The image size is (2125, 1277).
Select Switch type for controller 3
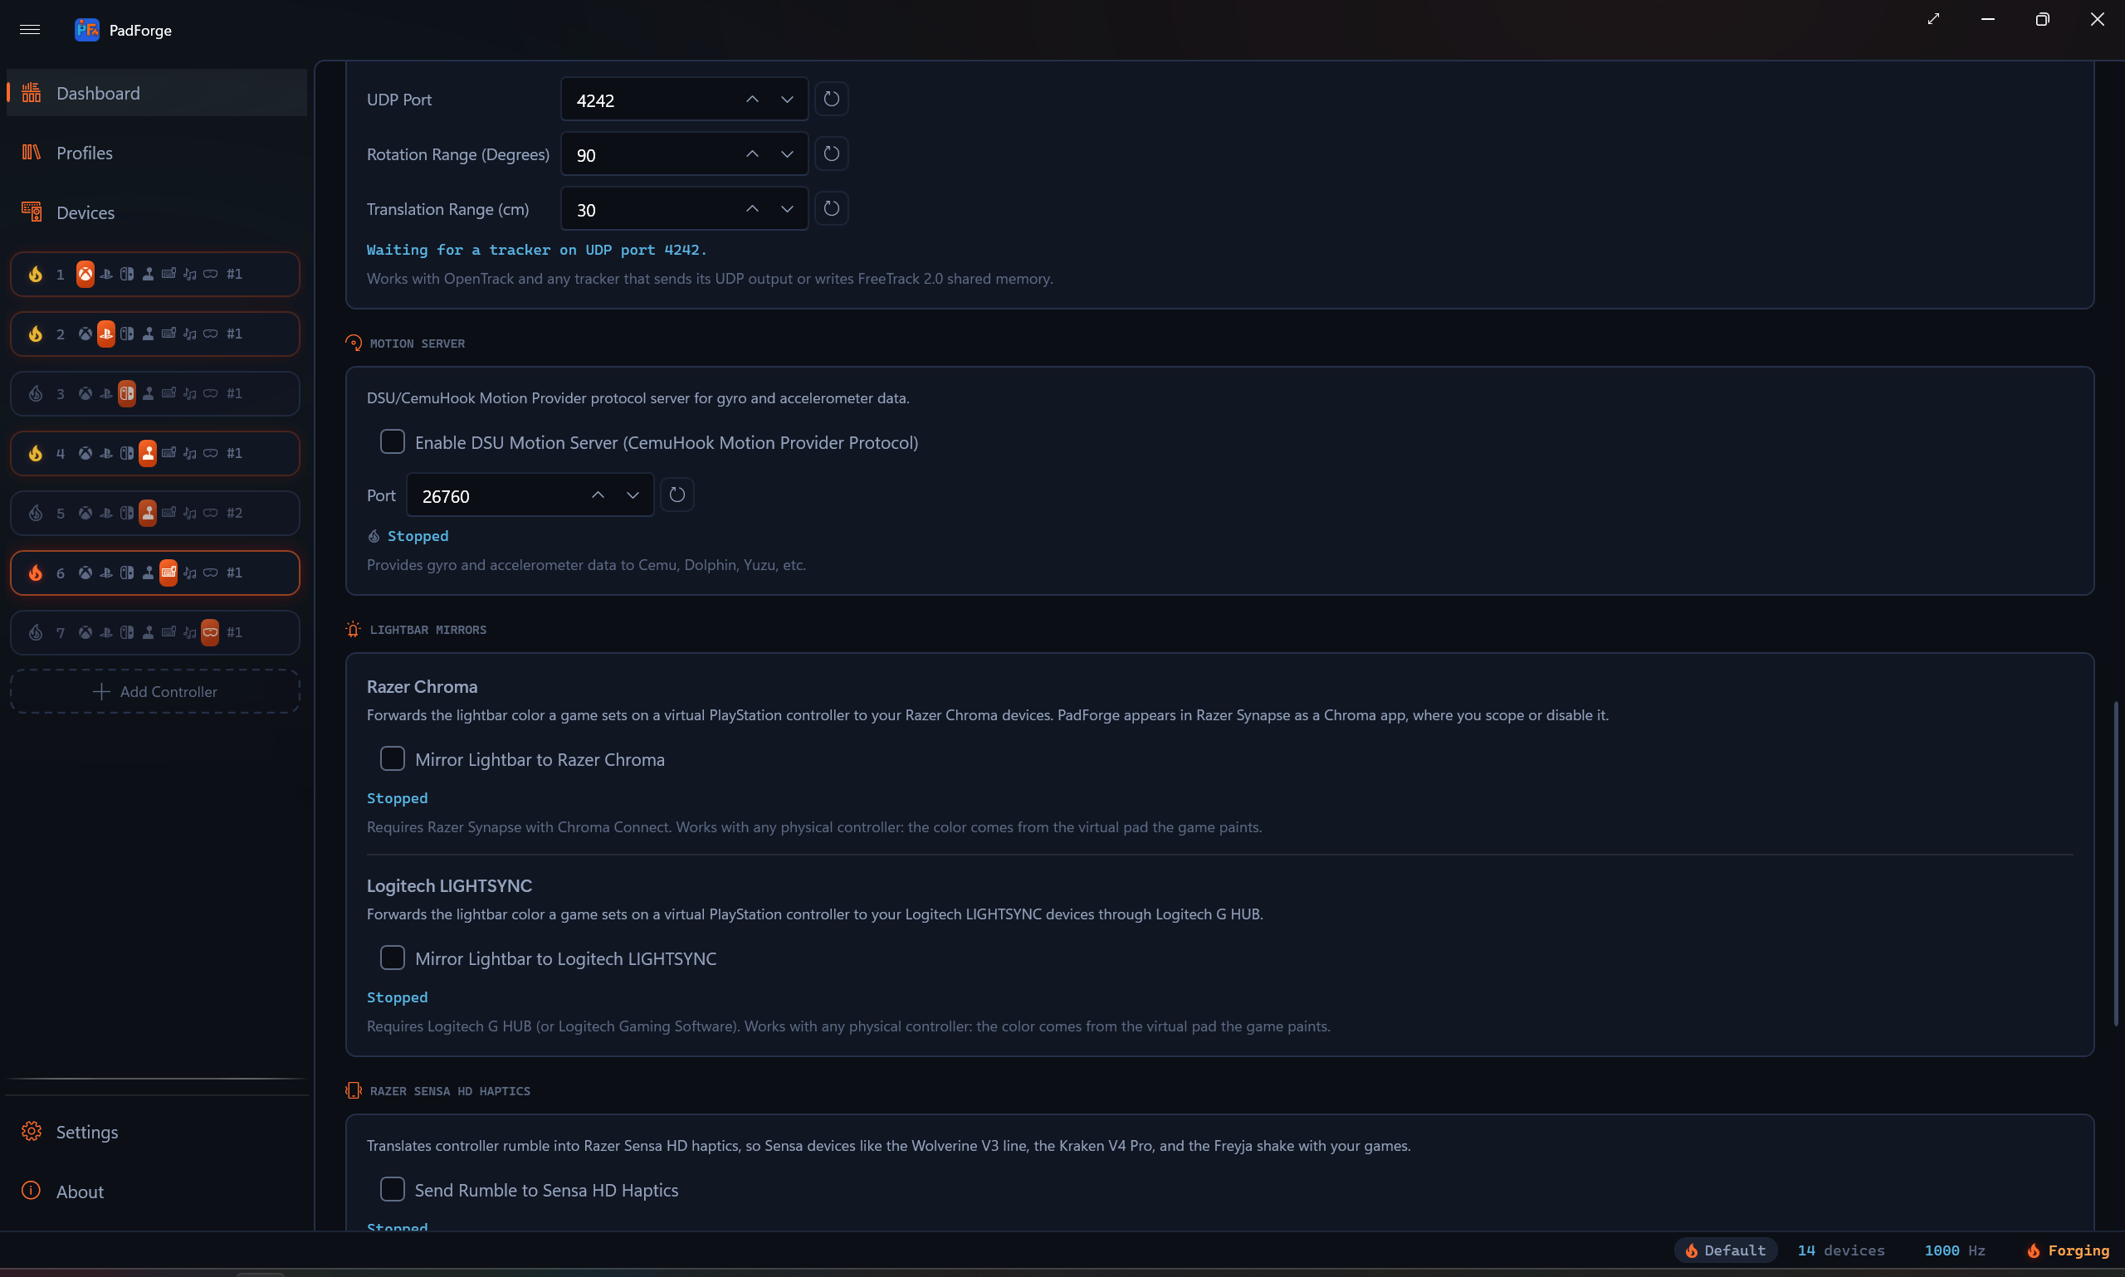click(126, 393)
